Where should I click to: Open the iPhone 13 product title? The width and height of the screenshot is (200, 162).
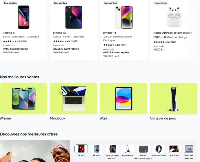coord(59,33)
